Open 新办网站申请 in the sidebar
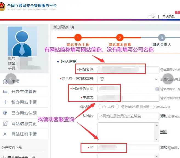The image size is (180, 158). 24,102
